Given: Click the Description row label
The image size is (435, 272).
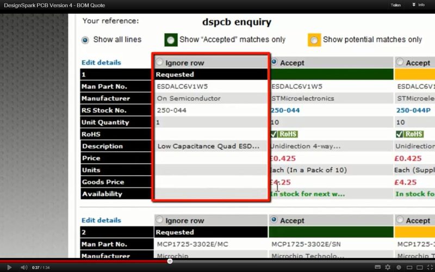Looking at the screenshot, I should [x=102, y=146].
